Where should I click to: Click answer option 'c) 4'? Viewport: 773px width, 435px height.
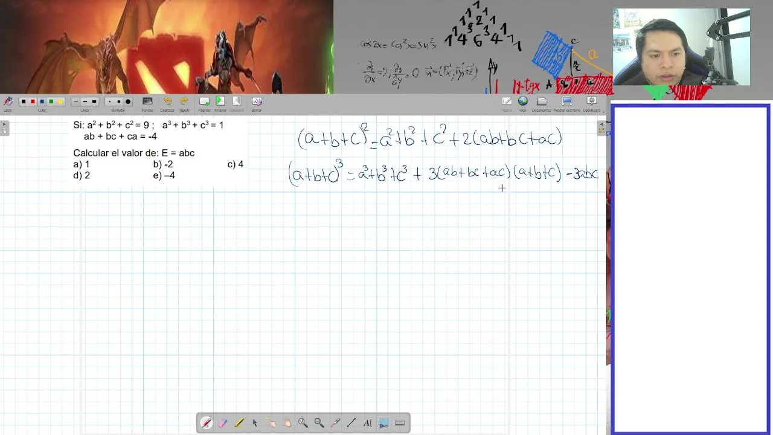point(236,164)
